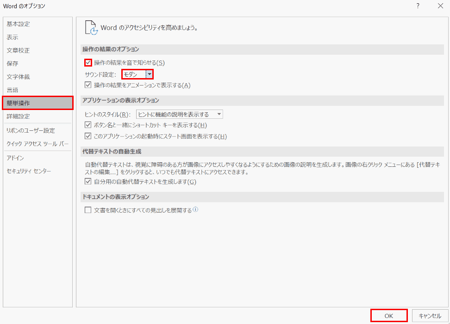Click the 操作の結果のオプション section header
Image resolution: width=450 pixels, height=324 pixels.
[x=262, y=49]
